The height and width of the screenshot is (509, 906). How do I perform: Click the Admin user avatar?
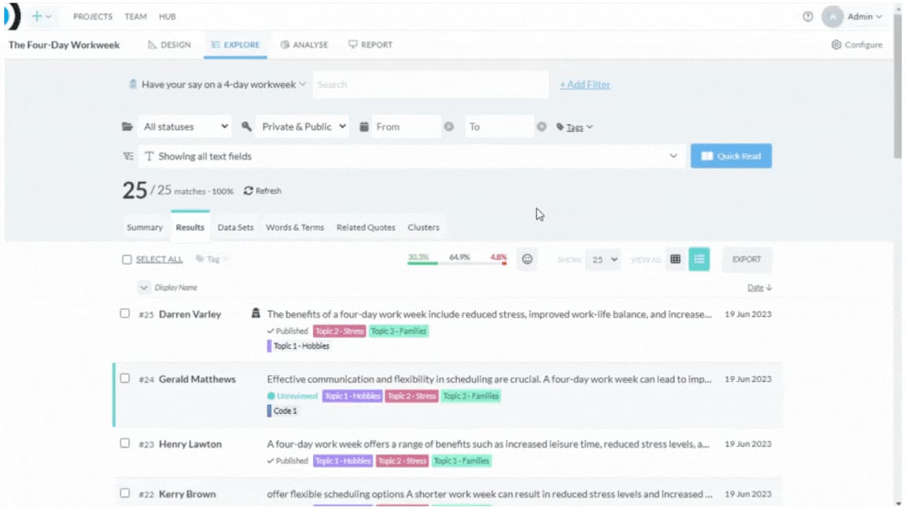click(833, 16)
